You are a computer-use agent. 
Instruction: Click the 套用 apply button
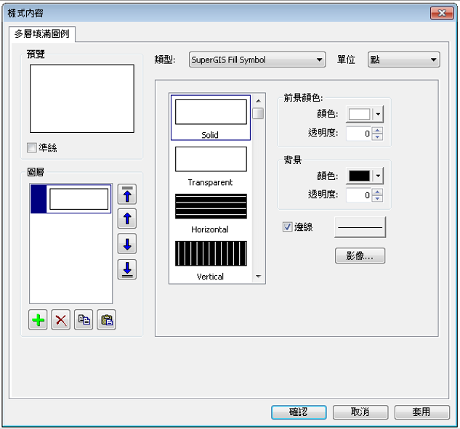pyautogui.click(x=421, y=412)
